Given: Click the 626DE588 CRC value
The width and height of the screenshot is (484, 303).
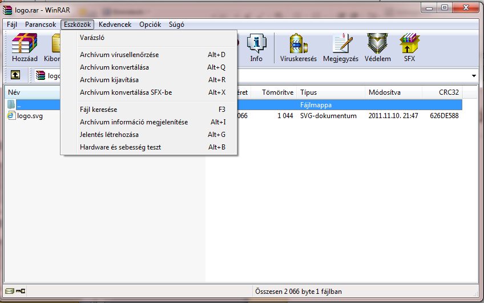Looking at the screenshot, I should 444,116.
